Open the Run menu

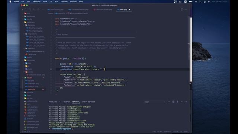[x=56, y=1]
